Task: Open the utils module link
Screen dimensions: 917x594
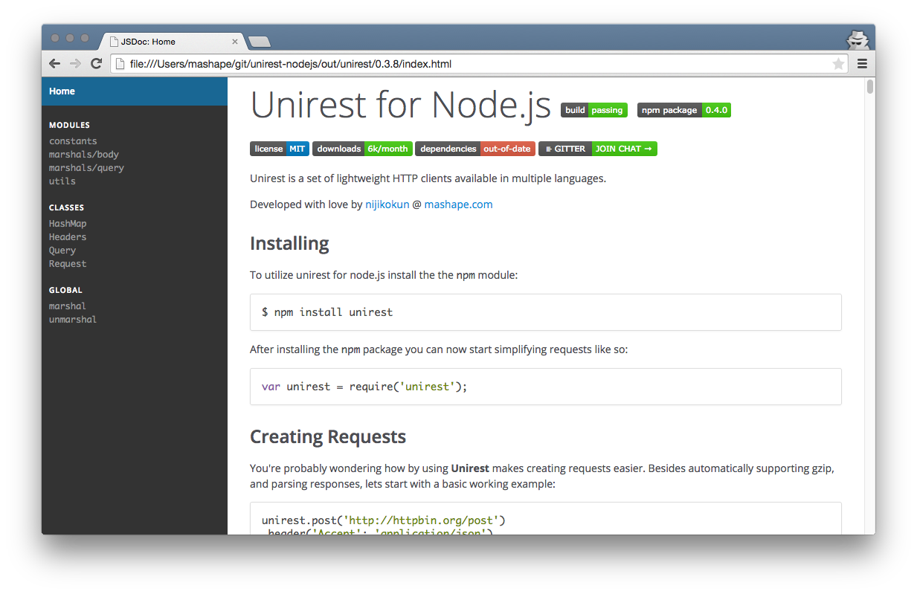Action: click(62, 181)
